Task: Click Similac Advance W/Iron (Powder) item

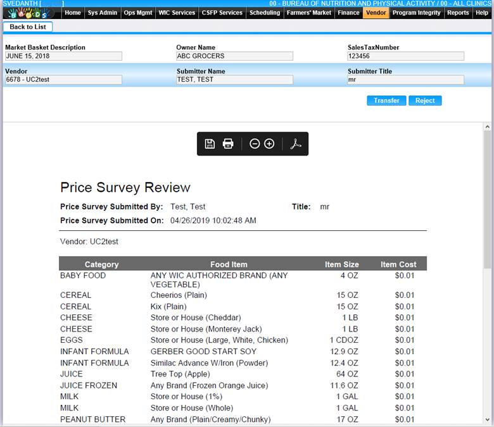Action: click(209, 363)
